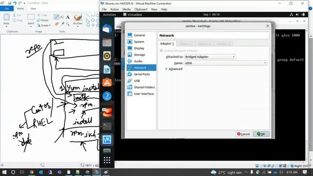Open Help icon in Ubuntu dock
The width and height of the screenshot is (313, 176).
(107, 96)
